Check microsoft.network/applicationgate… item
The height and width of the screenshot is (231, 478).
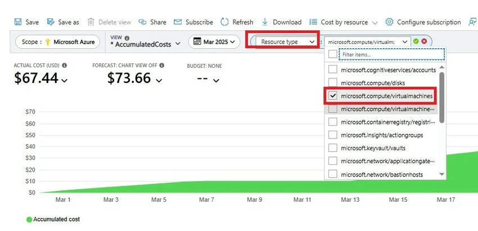[x=332, y=161]
